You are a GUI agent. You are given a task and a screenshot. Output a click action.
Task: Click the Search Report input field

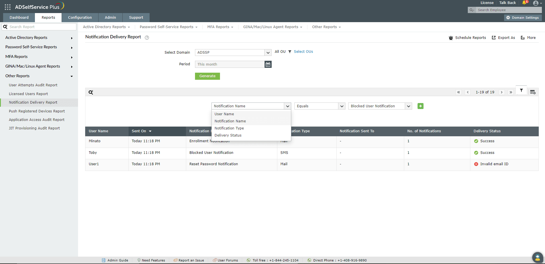[x=39, y=27]
